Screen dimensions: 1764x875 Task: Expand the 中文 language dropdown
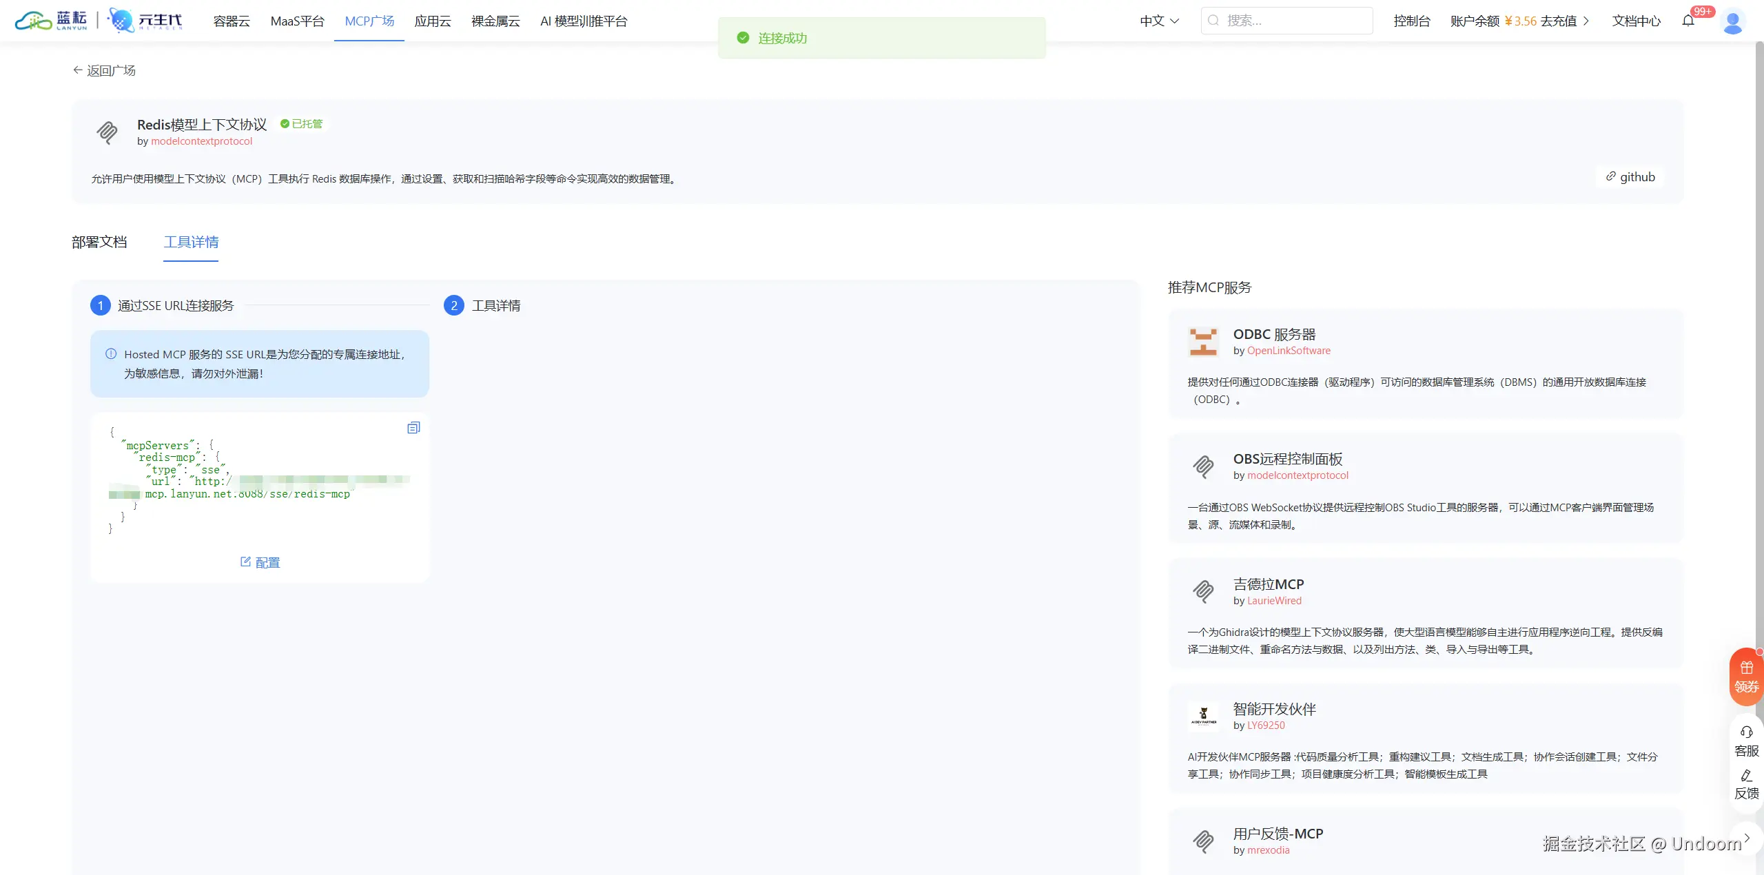(1159, 21)
